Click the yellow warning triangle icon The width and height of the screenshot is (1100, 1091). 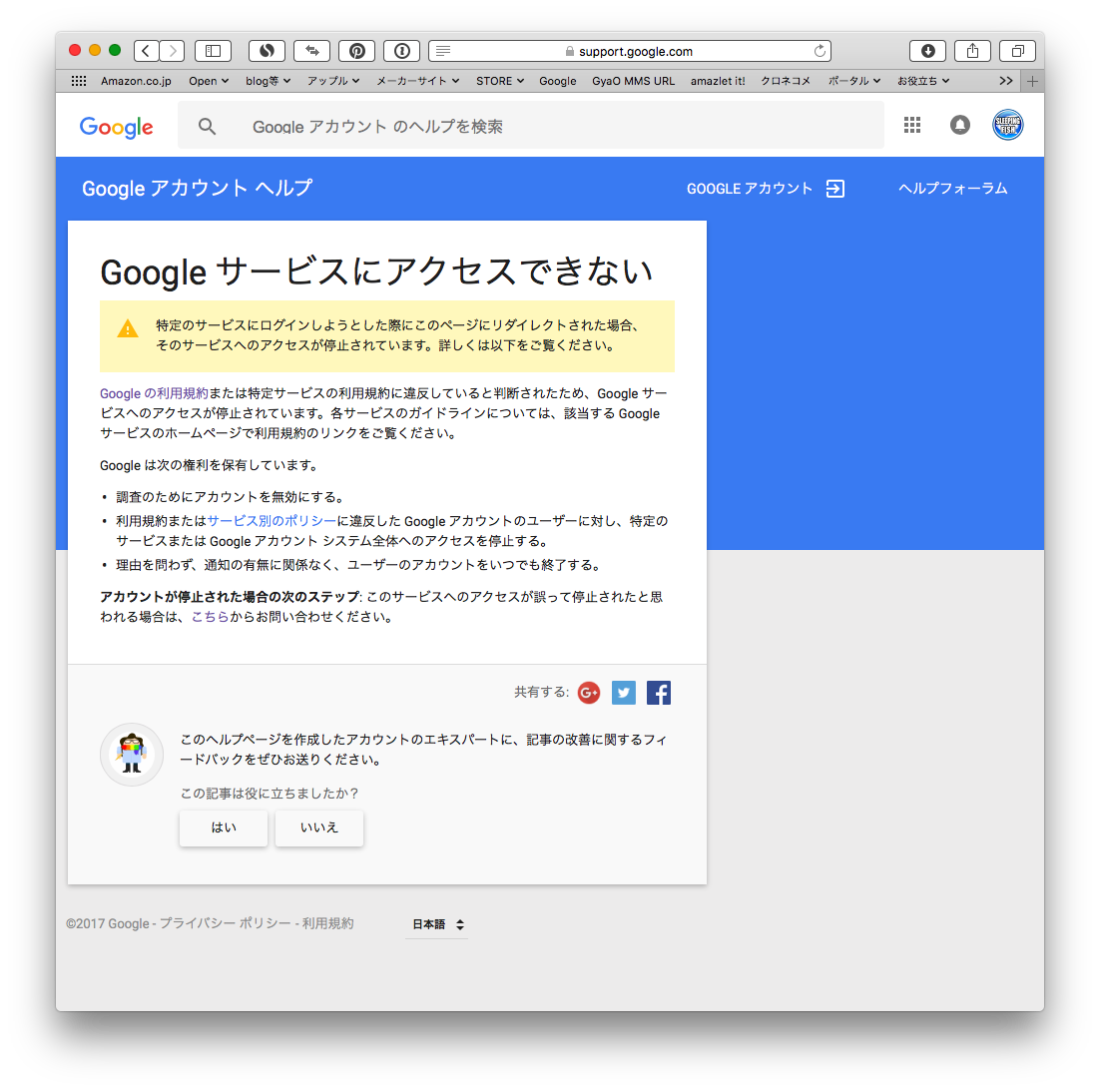(x=128, y=328)
